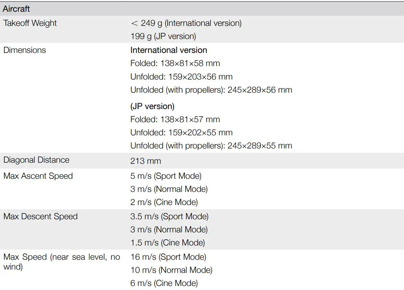
Task: Click the Takeoff Weight row label
Action: [x=30, y=23]
